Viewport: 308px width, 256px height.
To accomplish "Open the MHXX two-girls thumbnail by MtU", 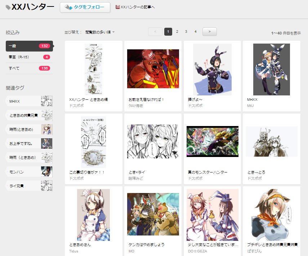I will [272, 69].
